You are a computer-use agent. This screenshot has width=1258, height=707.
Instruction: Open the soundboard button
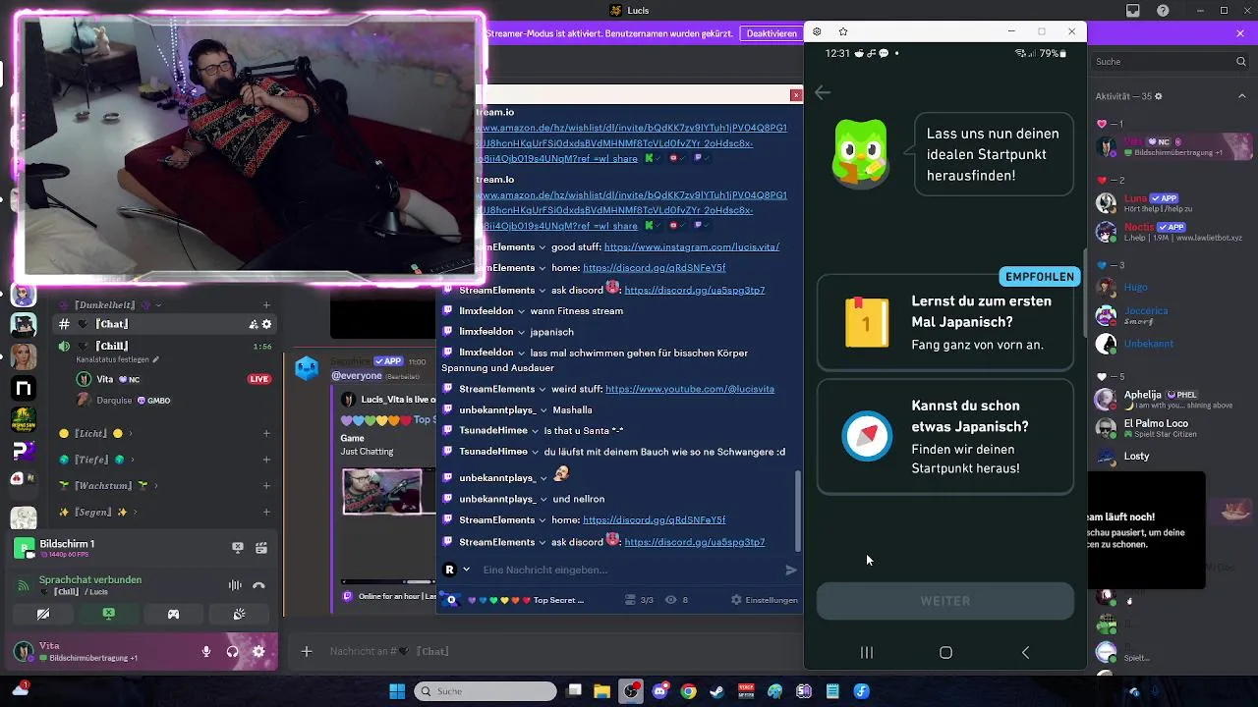pos(239,614)
